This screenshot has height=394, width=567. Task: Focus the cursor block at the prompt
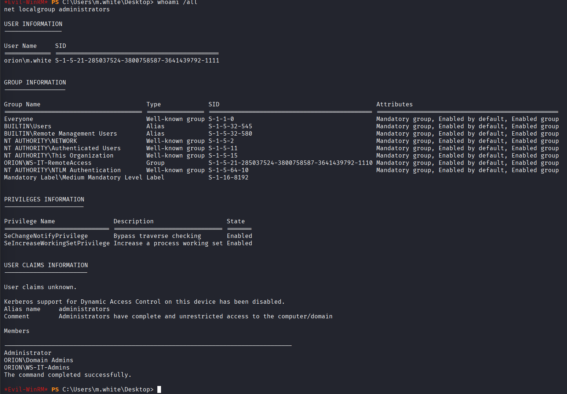[159, 390]
